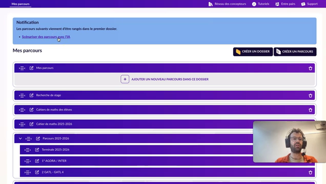
Task: Delete the Mes parcours folder via trash icon
Action: click(310, 68)
